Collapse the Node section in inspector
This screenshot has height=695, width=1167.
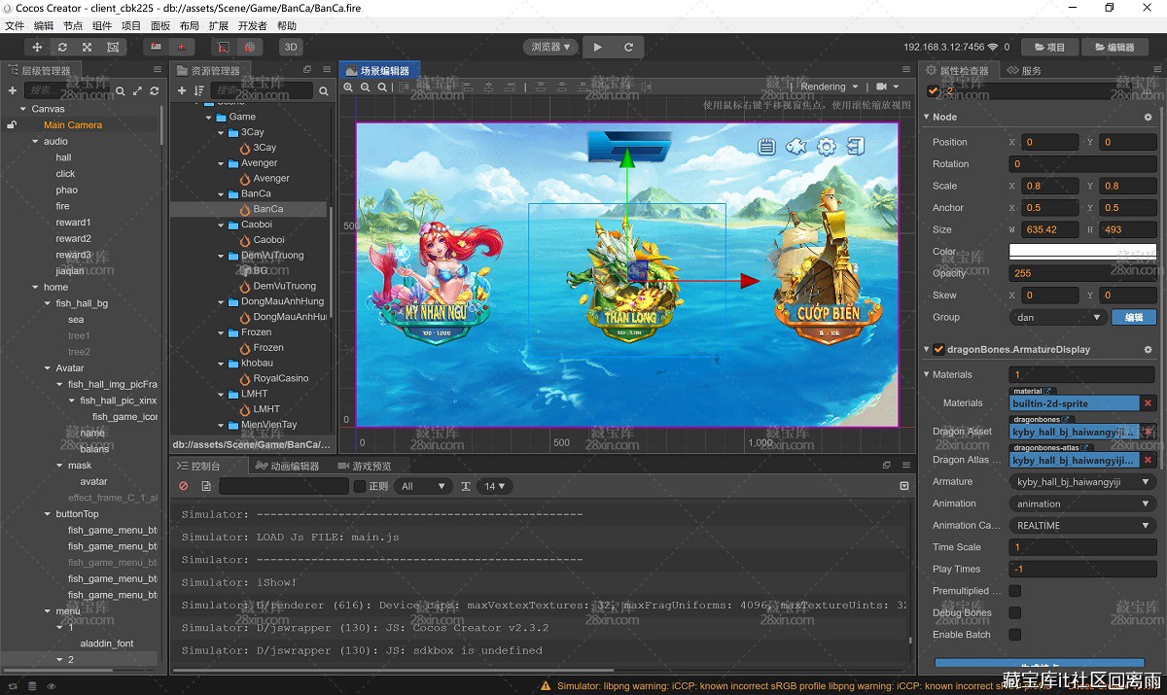click(x=927, y=117)
